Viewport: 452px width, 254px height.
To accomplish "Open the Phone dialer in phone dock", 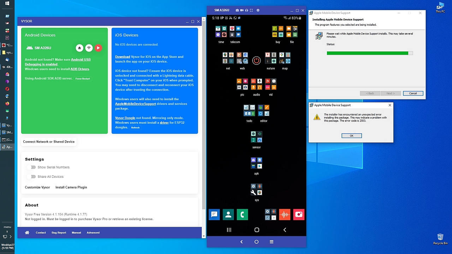I will pos(242,214).
